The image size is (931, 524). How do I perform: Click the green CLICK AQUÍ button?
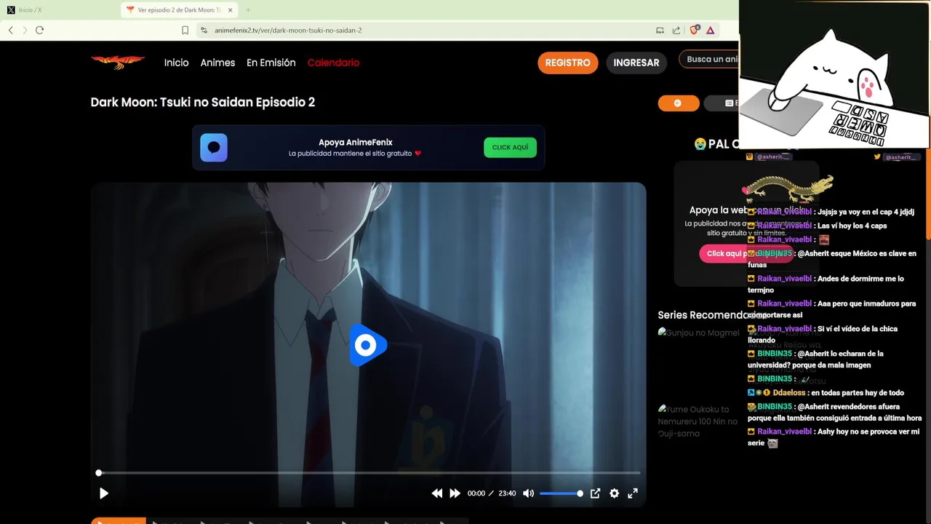pyautogui.click(x=510, y=147)
